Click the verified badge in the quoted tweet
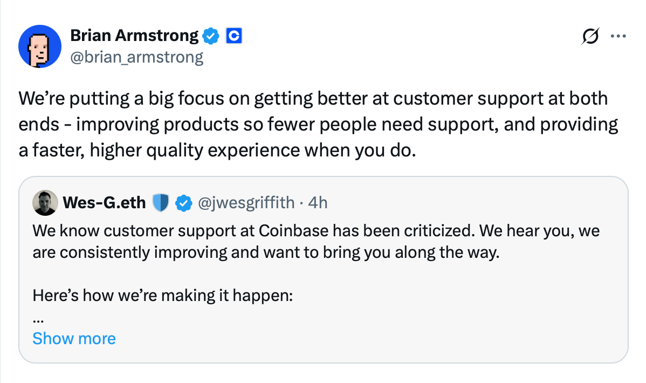The image size is (646, 383). (184, 203)
